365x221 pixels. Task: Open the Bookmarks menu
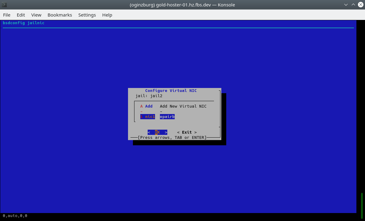point(60,15)
